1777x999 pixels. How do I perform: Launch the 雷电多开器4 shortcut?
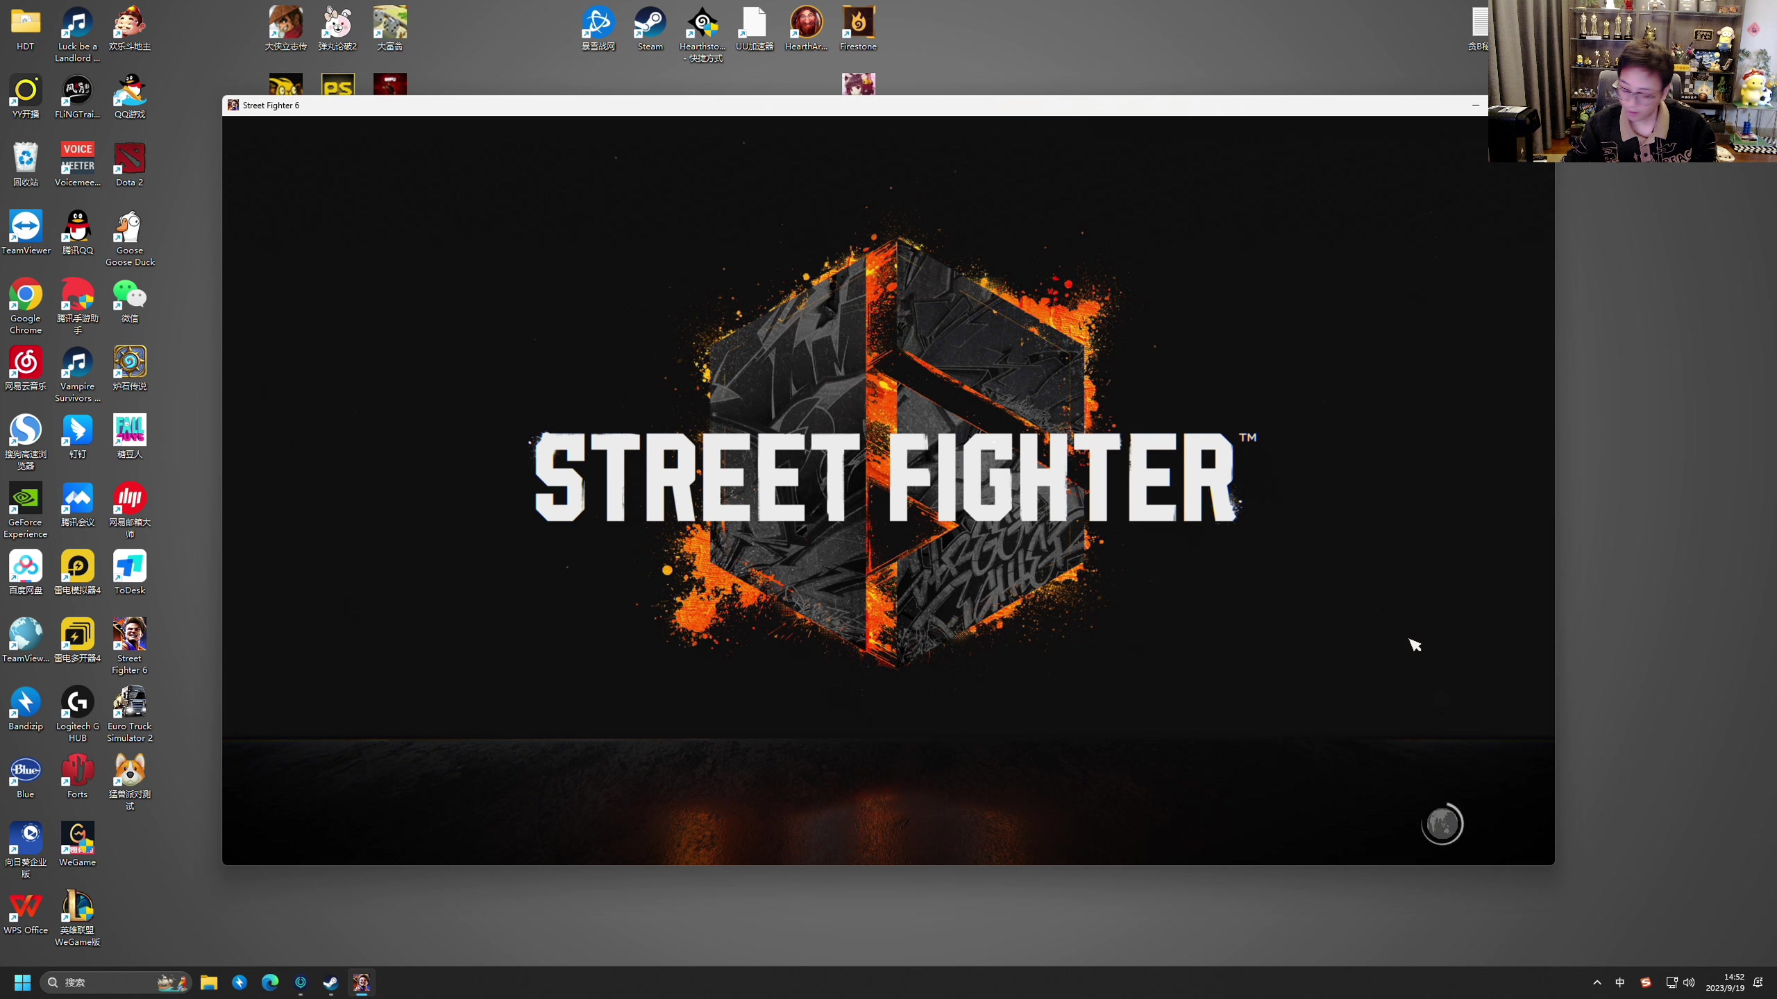(77, 641)
